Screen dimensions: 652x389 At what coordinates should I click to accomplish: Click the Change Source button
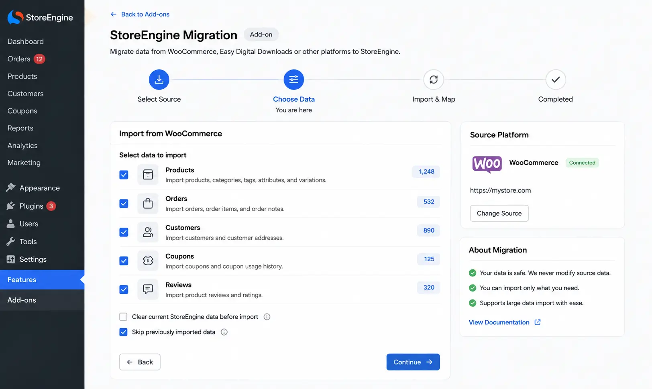coord(499,213)
